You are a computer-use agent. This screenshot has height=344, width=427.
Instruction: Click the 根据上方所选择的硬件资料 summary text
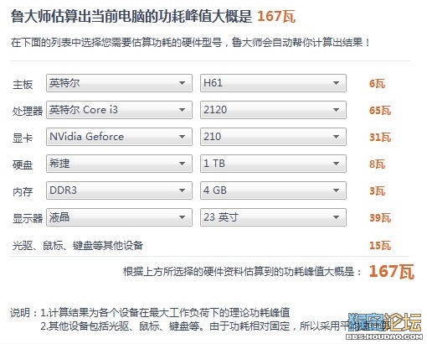242,272
